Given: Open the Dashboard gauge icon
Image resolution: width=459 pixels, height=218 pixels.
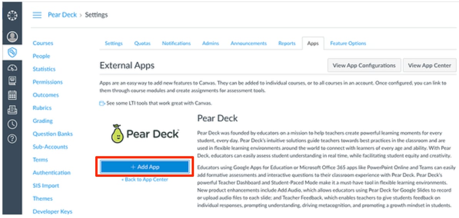Looking at the screenshot, I should click(x=12, y=68).
